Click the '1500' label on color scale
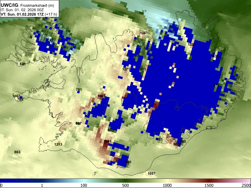251x188 pixels. click(x=209, y=185)
